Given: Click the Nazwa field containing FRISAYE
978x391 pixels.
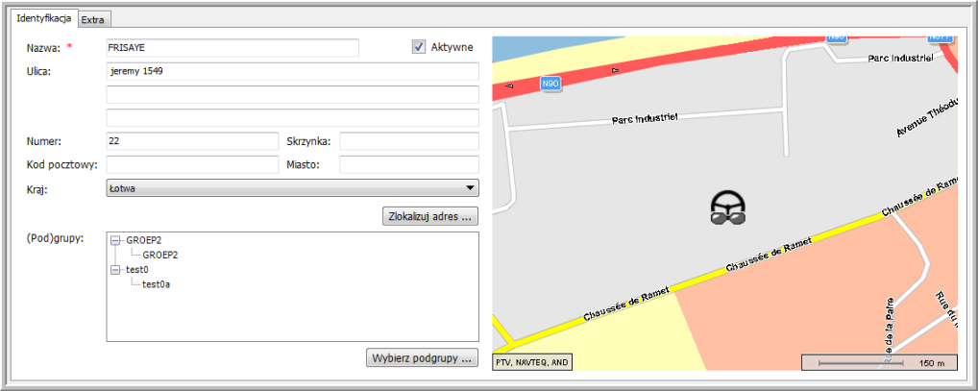Looking at the screenshot, I should (x=232, y=48).
